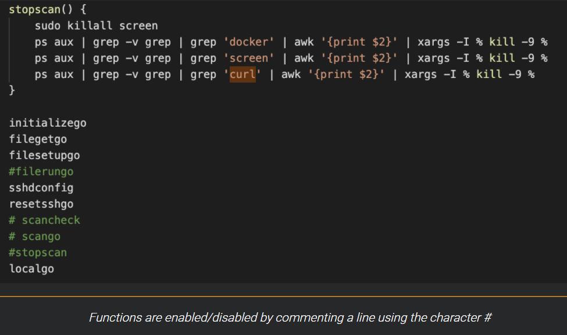Screen dimensions: 567x335
Task: Click the commented '# scancheck' line
Action: pos(44,220)
